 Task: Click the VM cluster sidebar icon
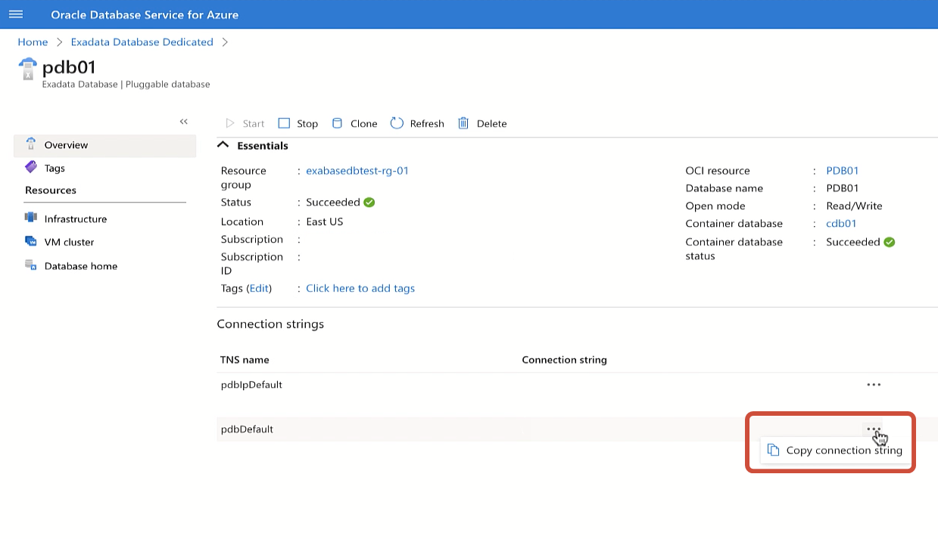point(31,241)
